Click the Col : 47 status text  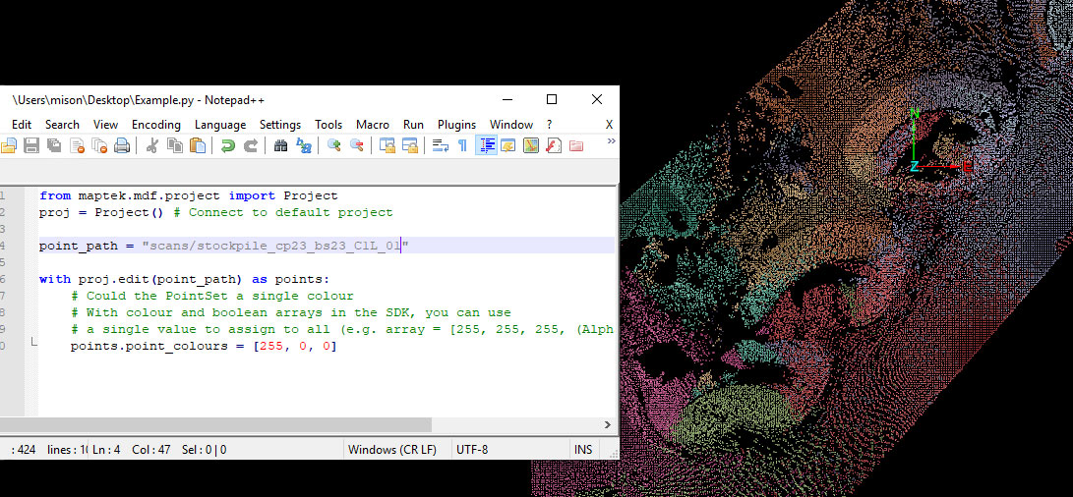click(151, 449)
